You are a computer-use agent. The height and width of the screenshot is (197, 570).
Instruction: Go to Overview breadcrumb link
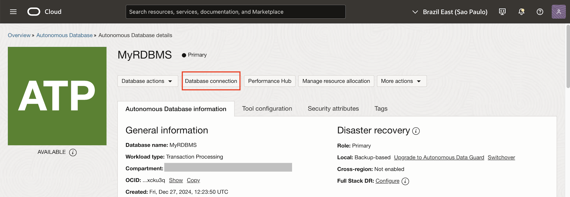(19, 35)
